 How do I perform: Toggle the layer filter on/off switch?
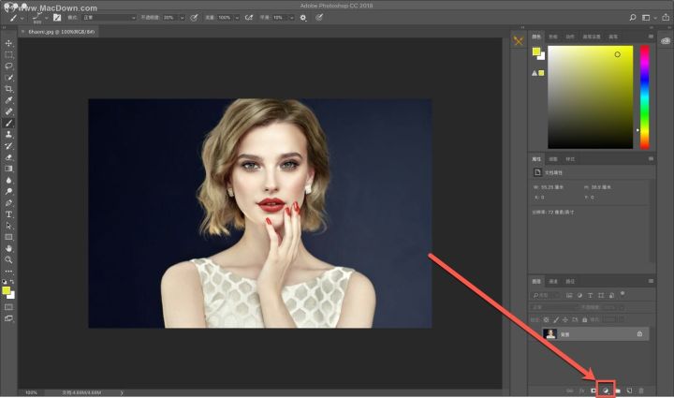click(x=622, y=294)
